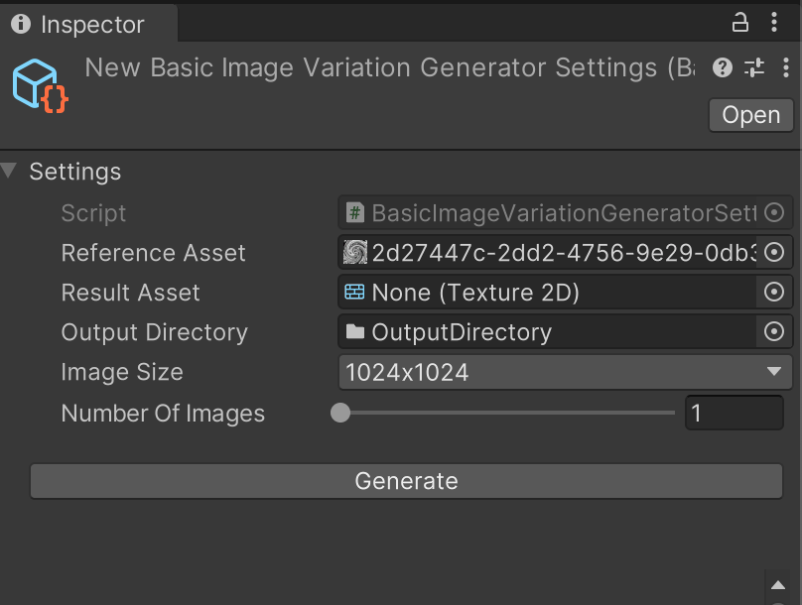Click the preset sliders icon in header
This screenshot has height=605, width=802.
tap(754, 67)
